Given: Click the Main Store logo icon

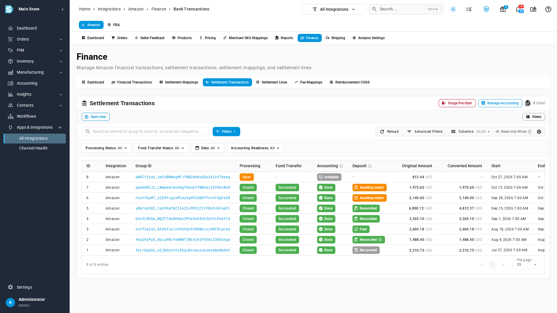Looking at the screenshot, I should tap(9, 9).
